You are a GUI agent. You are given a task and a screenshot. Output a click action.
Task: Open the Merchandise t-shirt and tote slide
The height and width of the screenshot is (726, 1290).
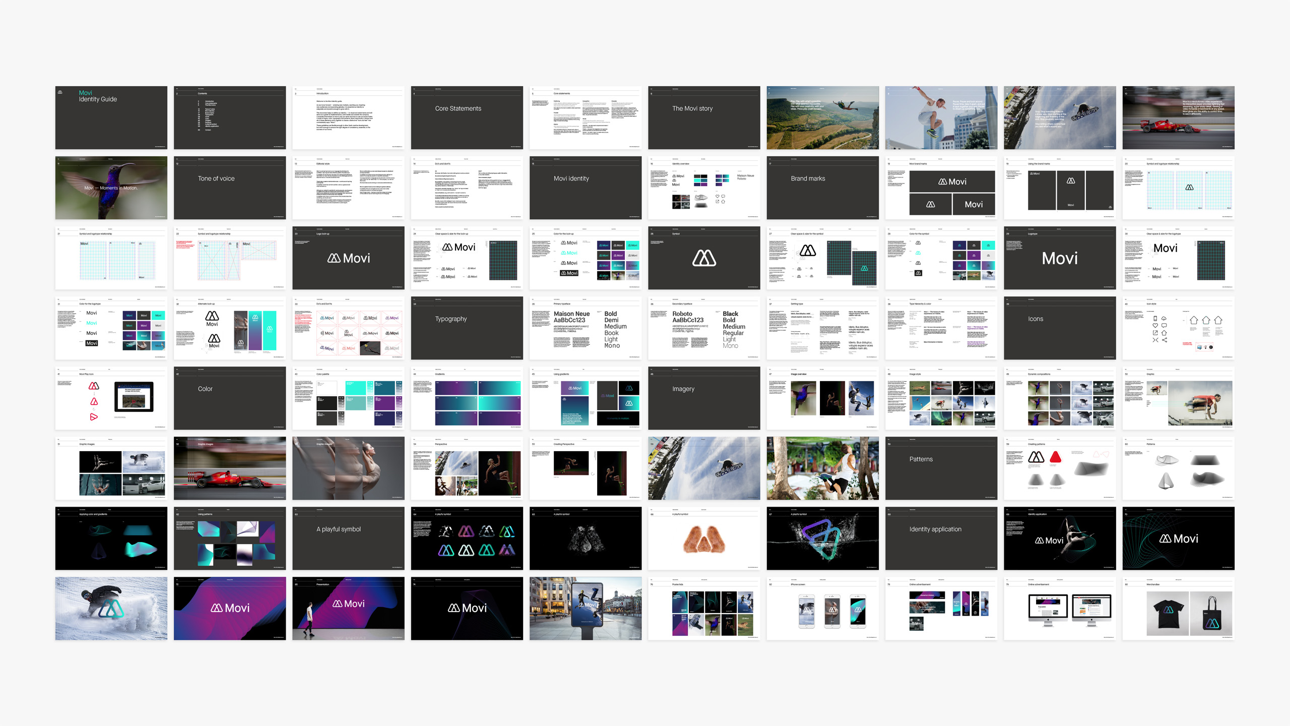pyautogui.click(x=1178, y=608)
